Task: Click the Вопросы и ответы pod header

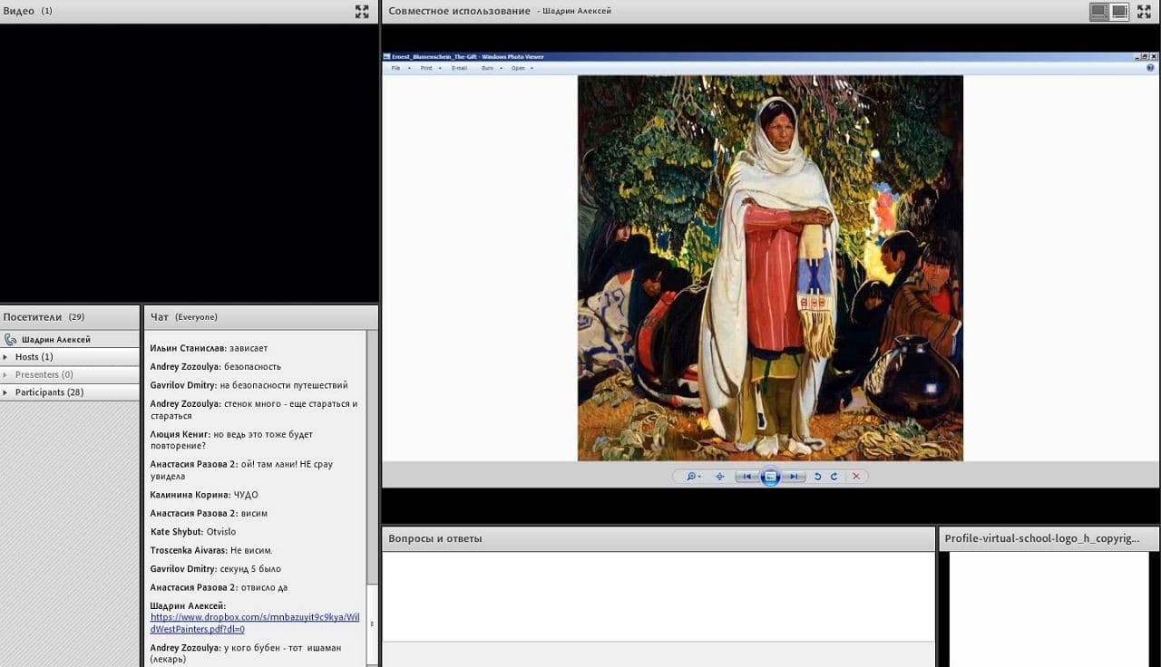Action: [658, 538]
